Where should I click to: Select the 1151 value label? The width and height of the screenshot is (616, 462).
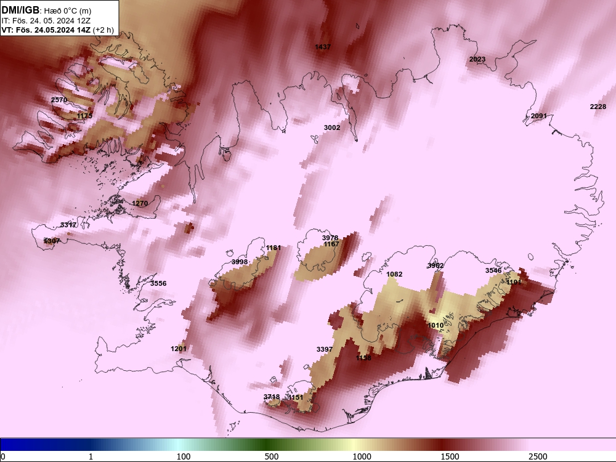tap(296, 397)
